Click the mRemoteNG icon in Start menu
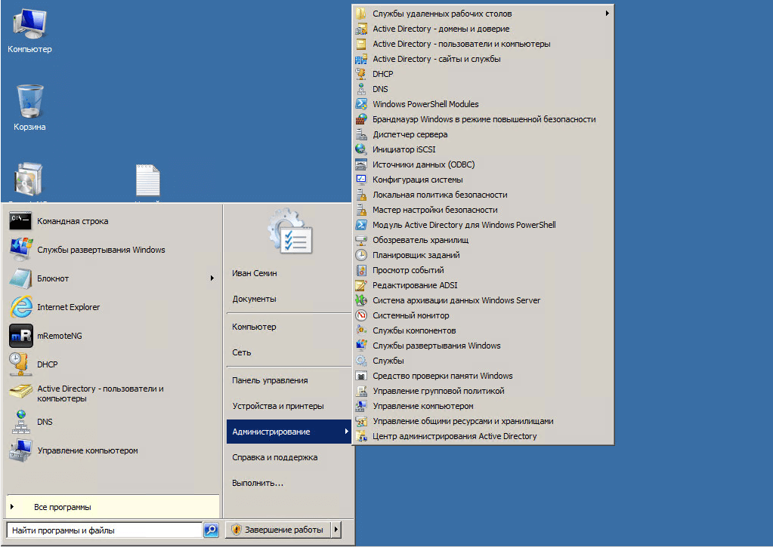The image size is (773, 547). tap(21, 336)
